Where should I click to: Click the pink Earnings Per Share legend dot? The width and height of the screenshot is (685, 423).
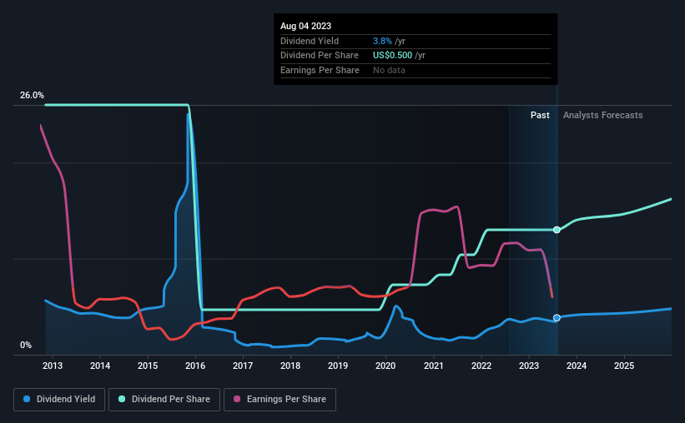(x=237, y=399)
